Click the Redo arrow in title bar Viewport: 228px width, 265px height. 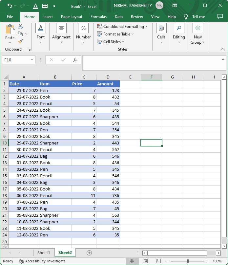pos(22,6)
